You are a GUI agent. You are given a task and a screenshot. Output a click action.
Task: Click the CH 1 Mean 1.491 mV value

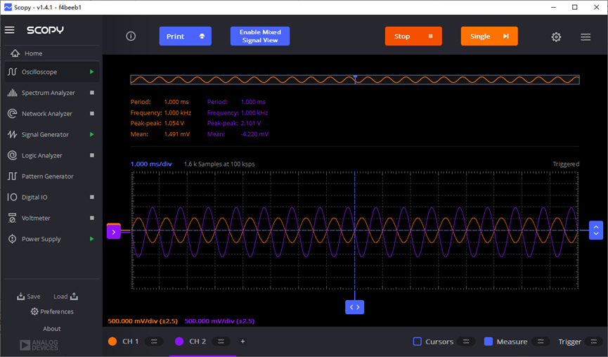177,134
